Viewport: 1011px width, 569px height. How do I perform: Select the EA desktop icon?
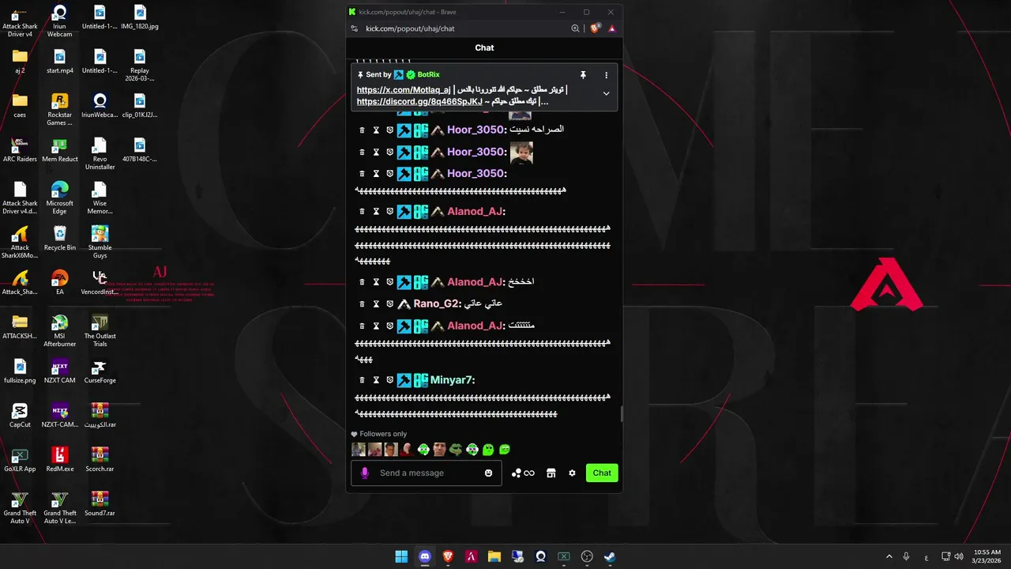pyautogui.click(x=60, y=282)
